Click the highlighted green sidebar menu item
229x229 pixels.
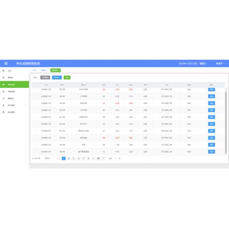point(15,84)
